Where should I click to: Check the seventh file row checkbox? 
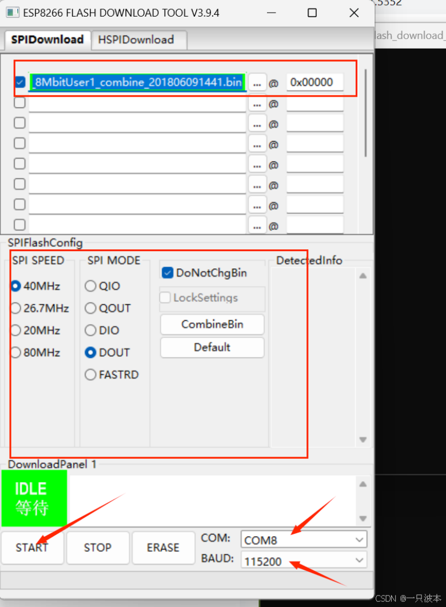pyautogui.click(x=20, y=204)
